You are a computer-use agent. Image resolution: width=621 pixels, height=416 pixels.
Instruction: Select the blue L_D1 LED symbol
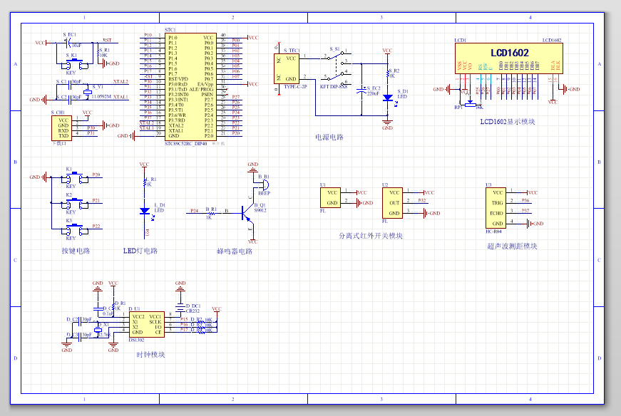144,209
